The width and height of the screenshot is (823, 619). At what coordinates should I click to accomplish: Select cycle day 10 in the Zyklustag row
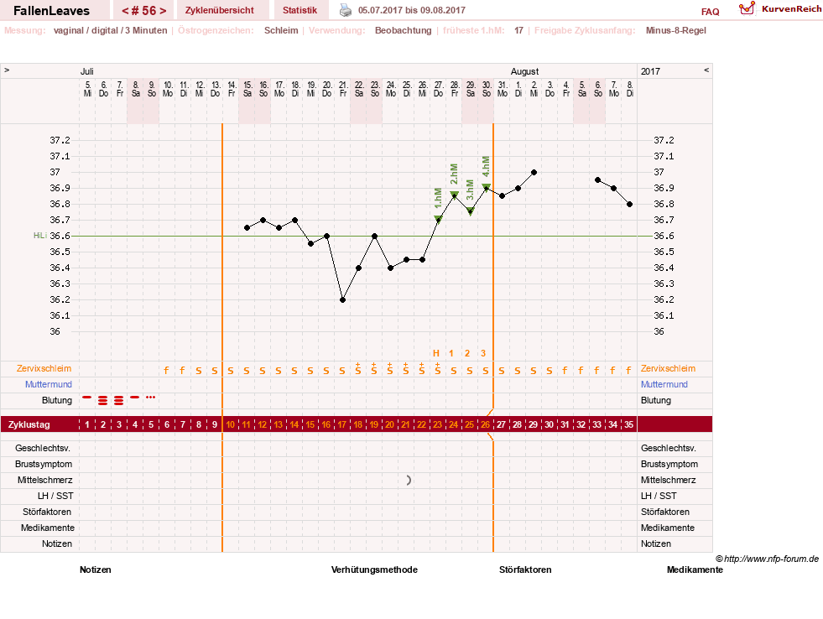pos(231,424)
